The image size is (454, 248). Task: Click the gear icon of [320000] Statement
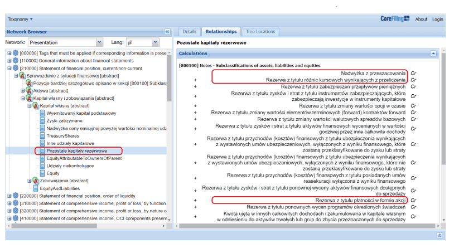coord(16,211)
